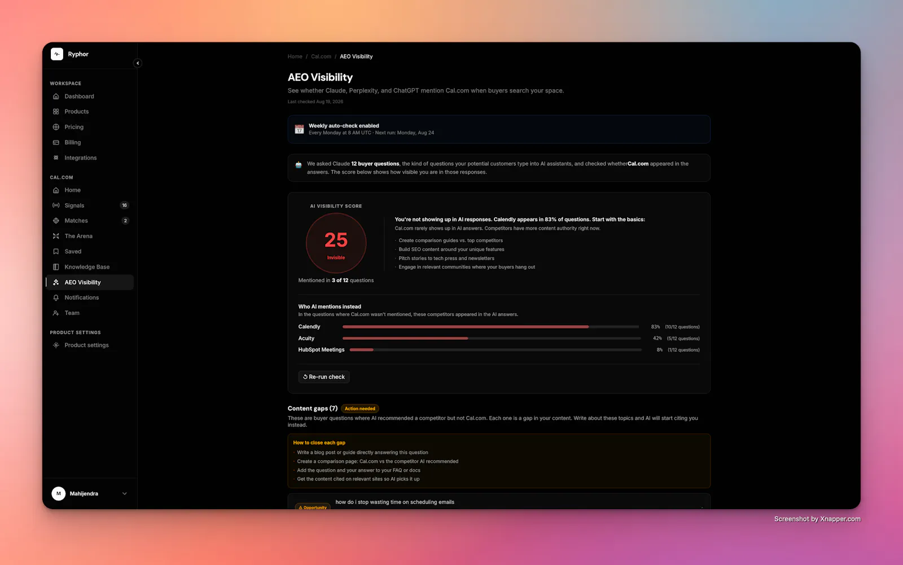The height and width of the screenshot is (565, 903).
Task: Click the '(10/12 questions)' Calendly value
Action: 682,327
